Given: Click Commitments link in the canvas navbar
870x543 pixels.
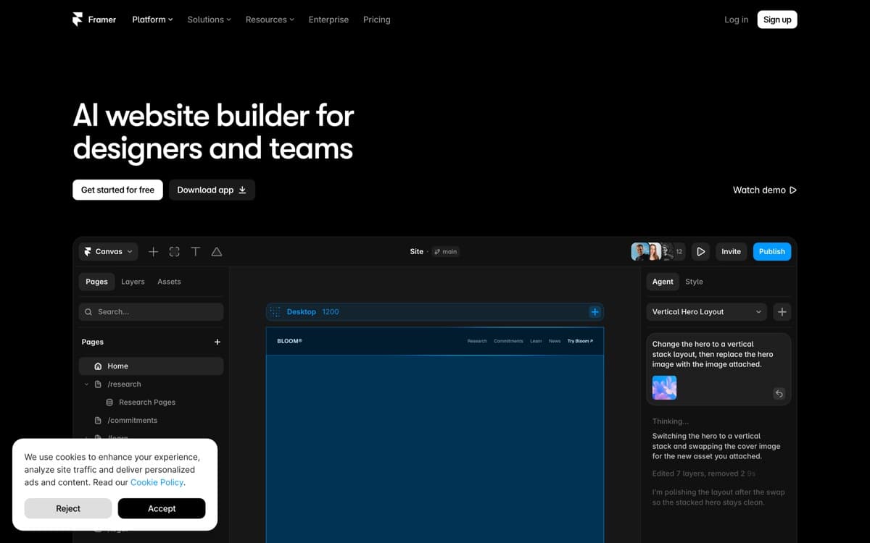Looking at the screenshot, I should [x=508, y=341].
